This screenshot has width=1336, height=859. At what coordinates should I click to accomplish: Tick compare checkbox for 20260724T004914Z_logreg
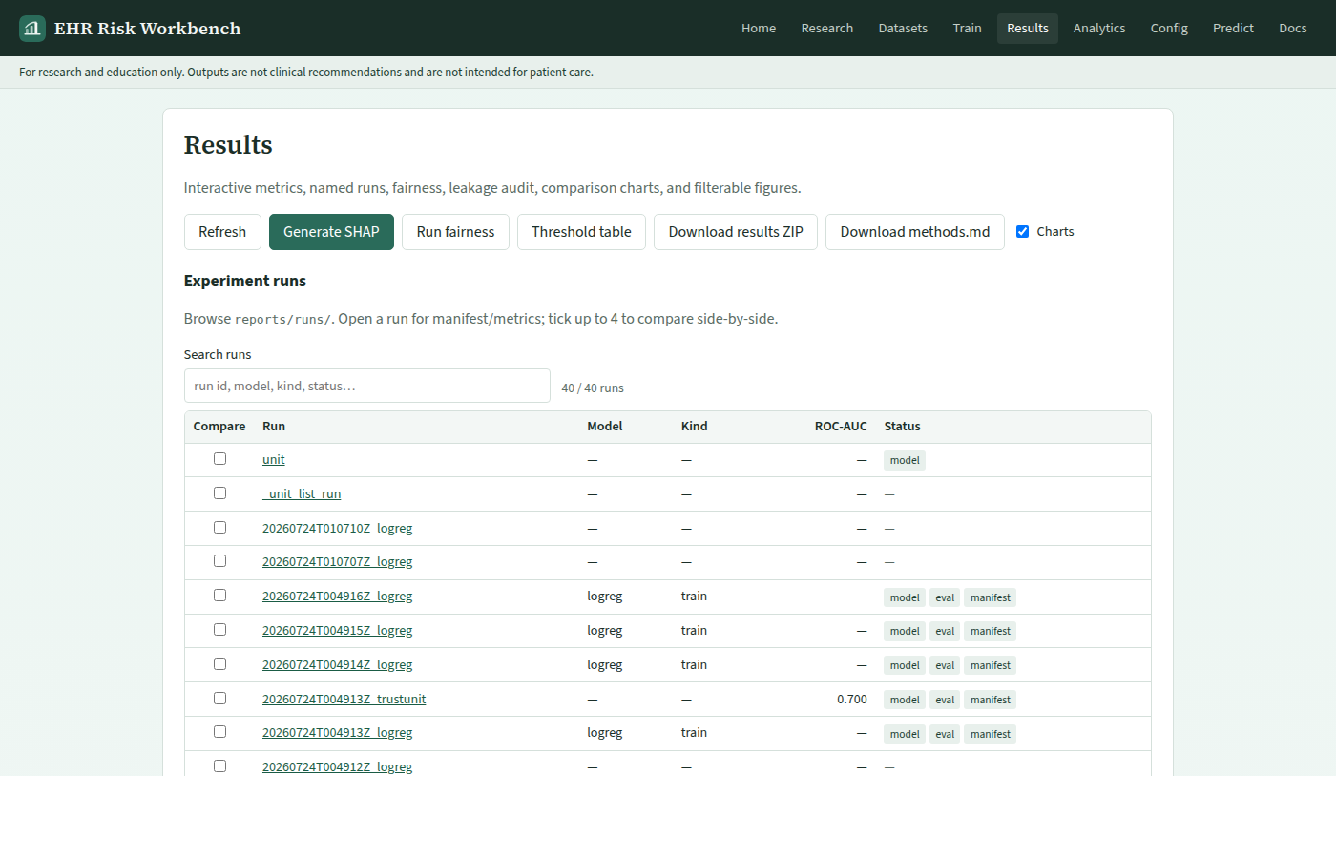[219, 664]
